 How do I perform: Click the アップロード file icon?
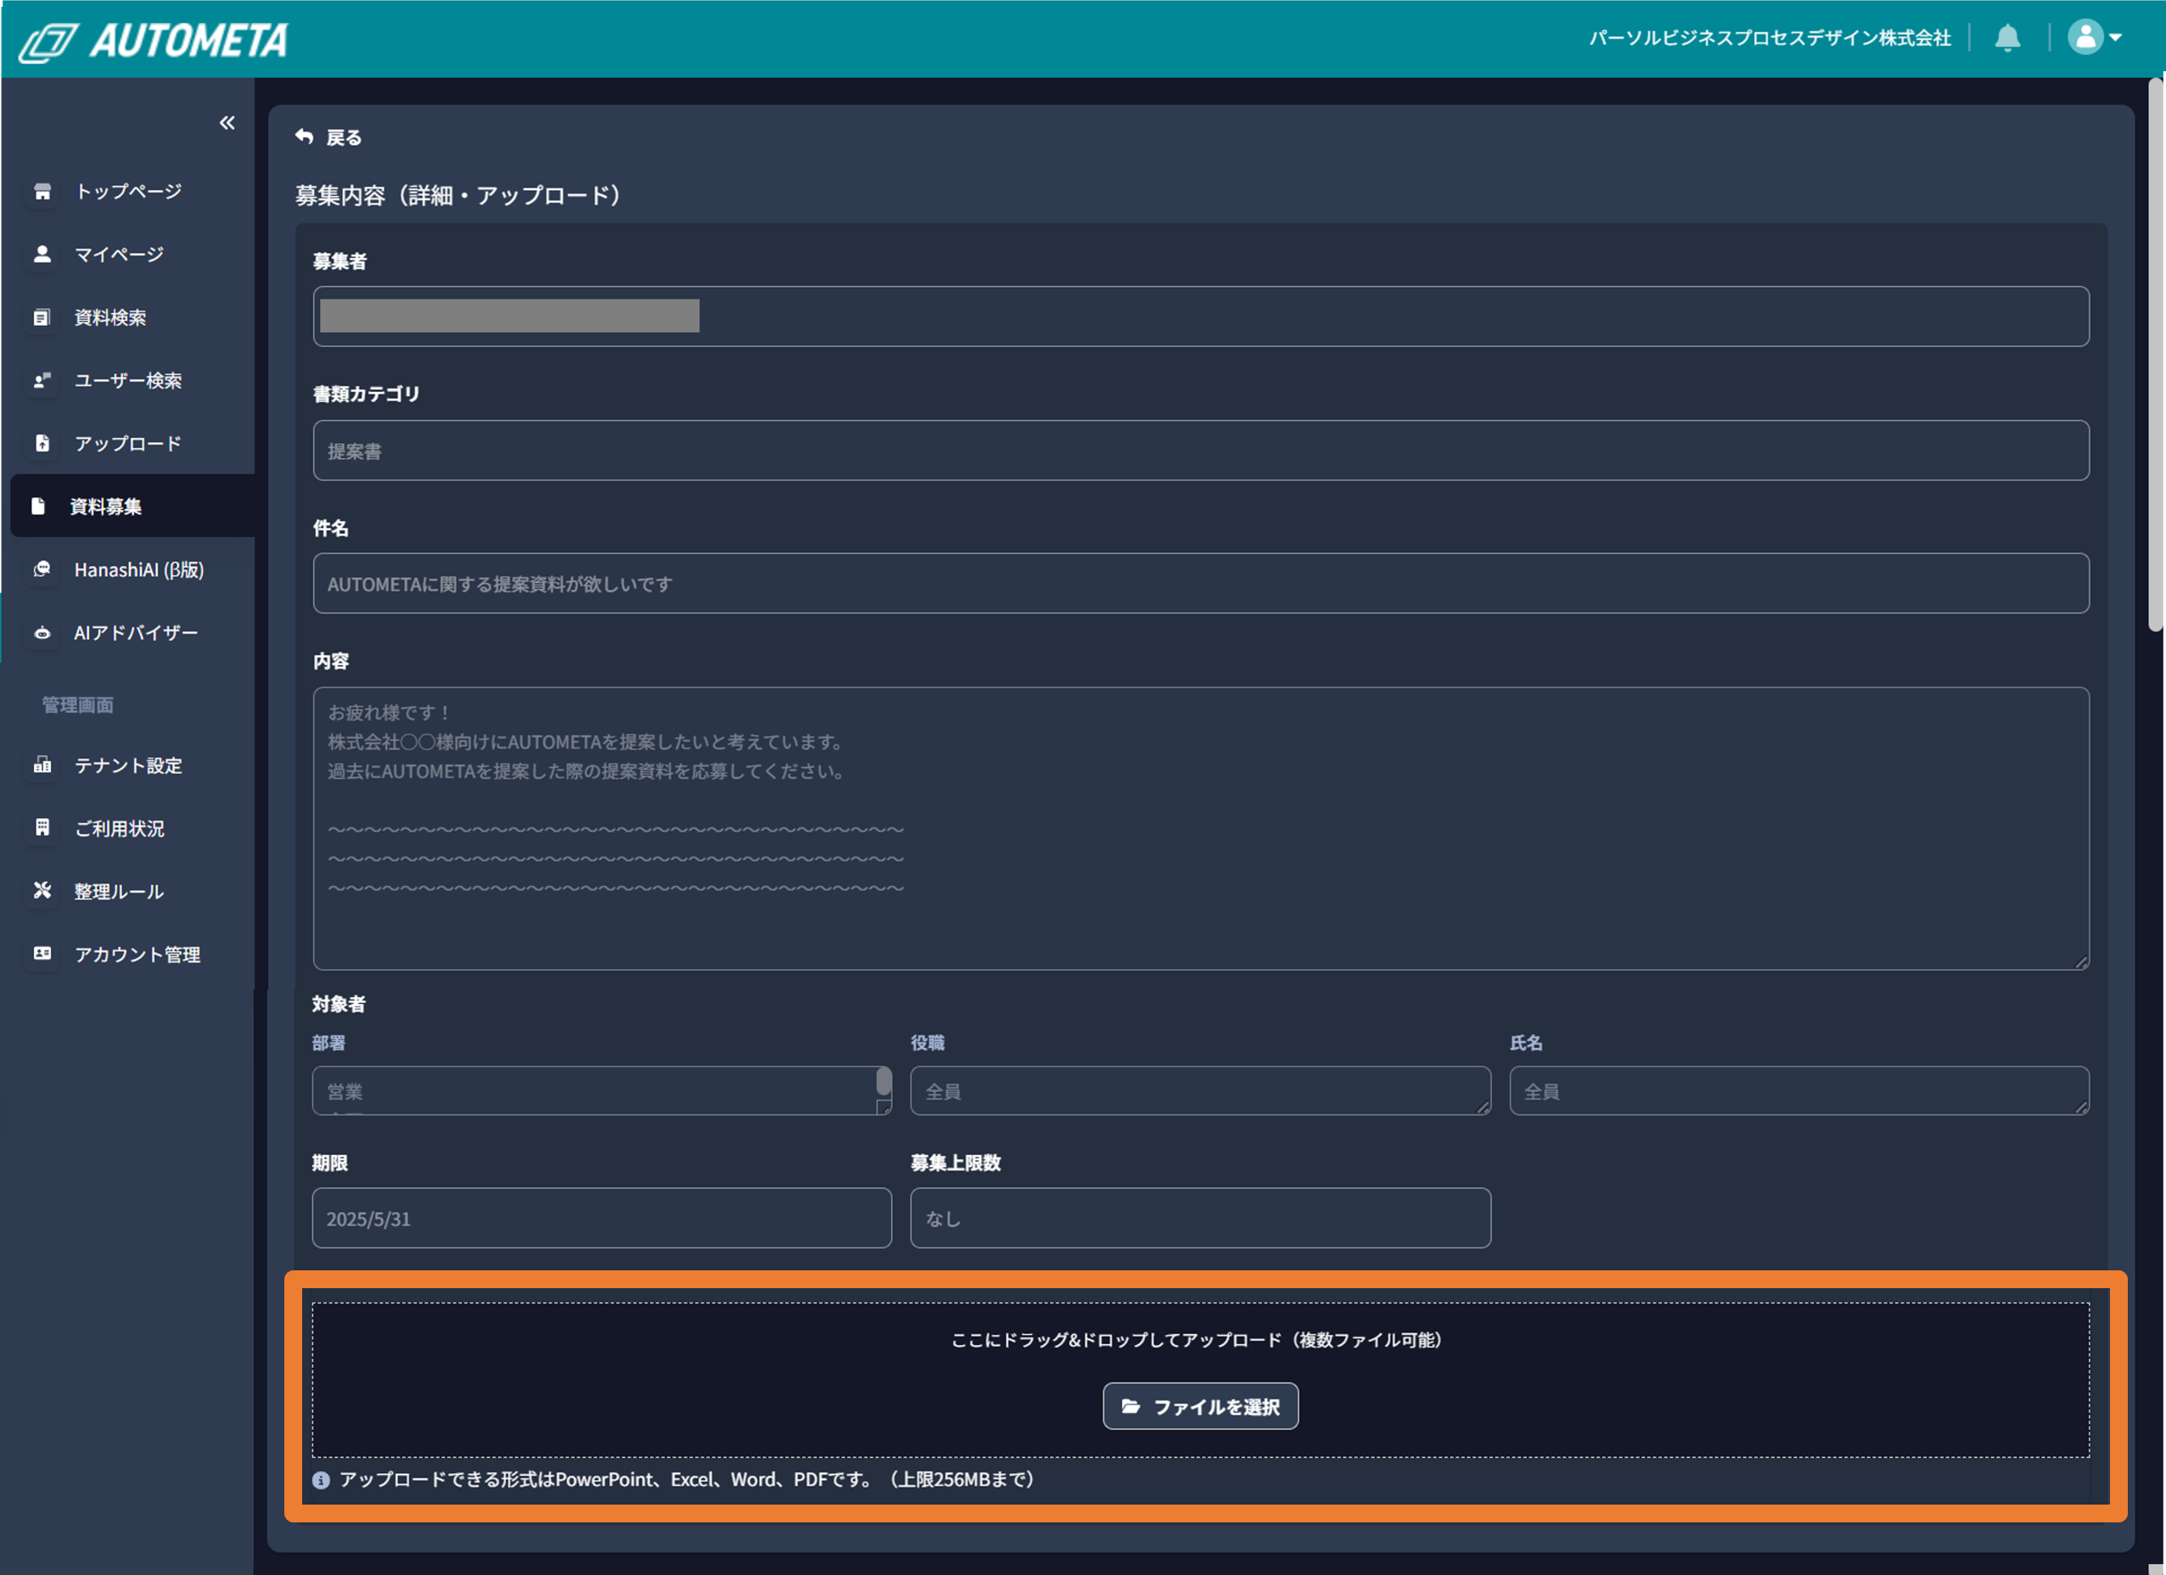pos(42,443)
